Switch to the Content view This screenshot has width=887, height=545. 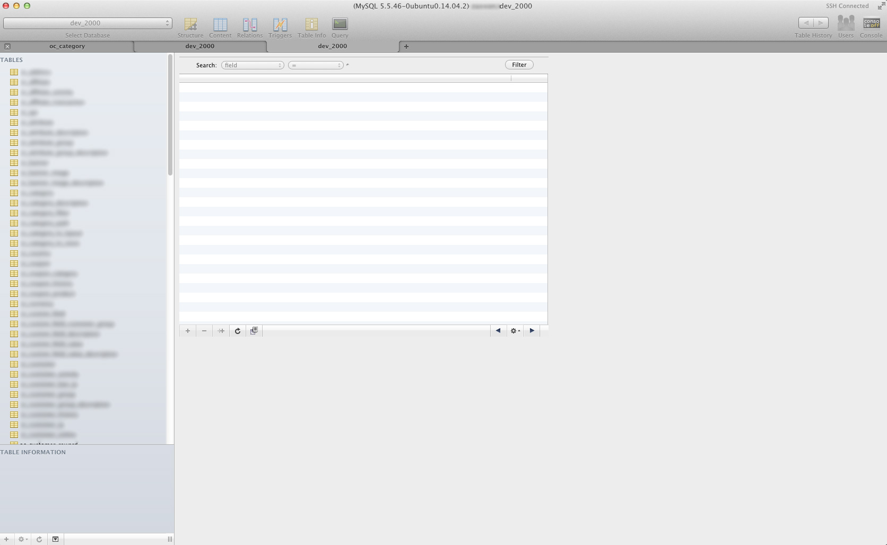tap(220, 28)
